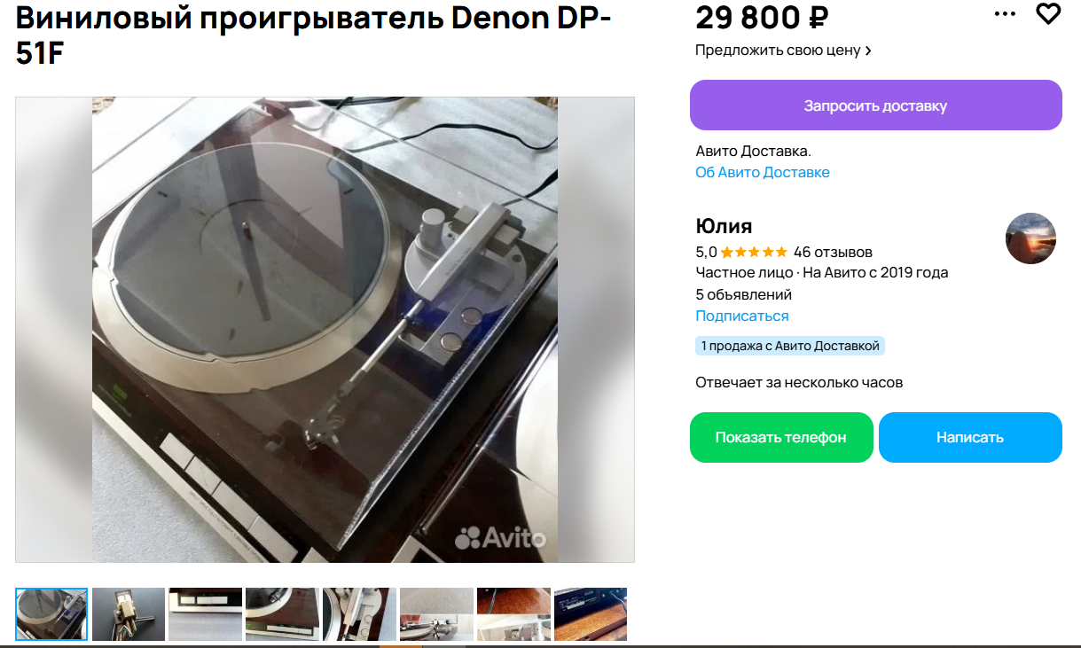Viewport: 1081px width, 648px height.
Task: Open the three-dots more options menu
Action: [x=1005, y=14]
